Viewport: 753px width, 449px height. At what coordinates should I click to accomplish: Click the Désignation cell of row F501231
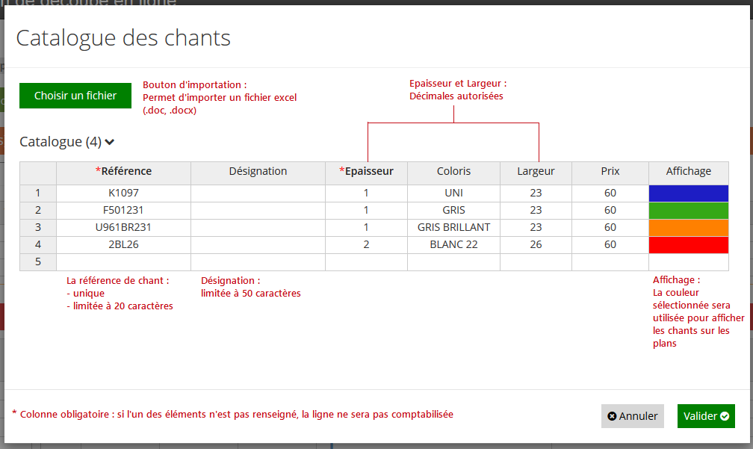[258, 211]
